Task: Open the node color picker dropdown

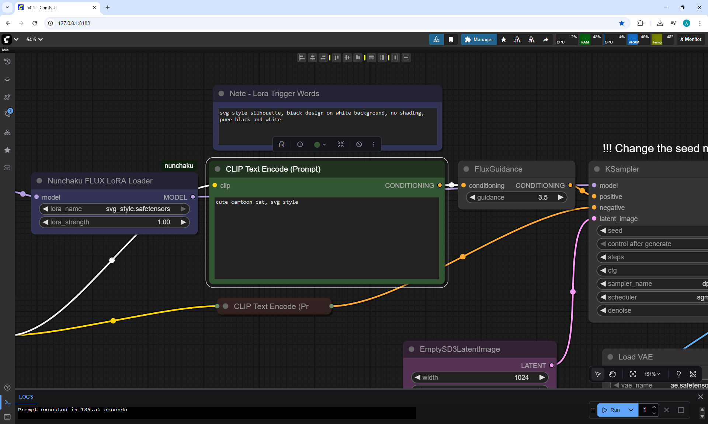Action: click(x=320, y=144)
